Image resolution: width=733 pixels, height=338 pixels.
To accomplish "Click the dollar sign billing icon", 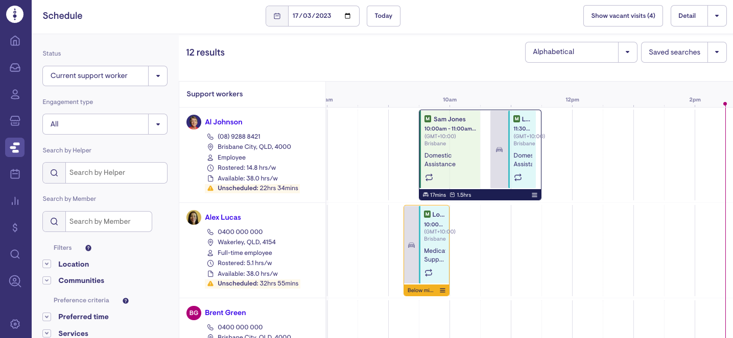I will pyautogui.click(x=15, y=227).
